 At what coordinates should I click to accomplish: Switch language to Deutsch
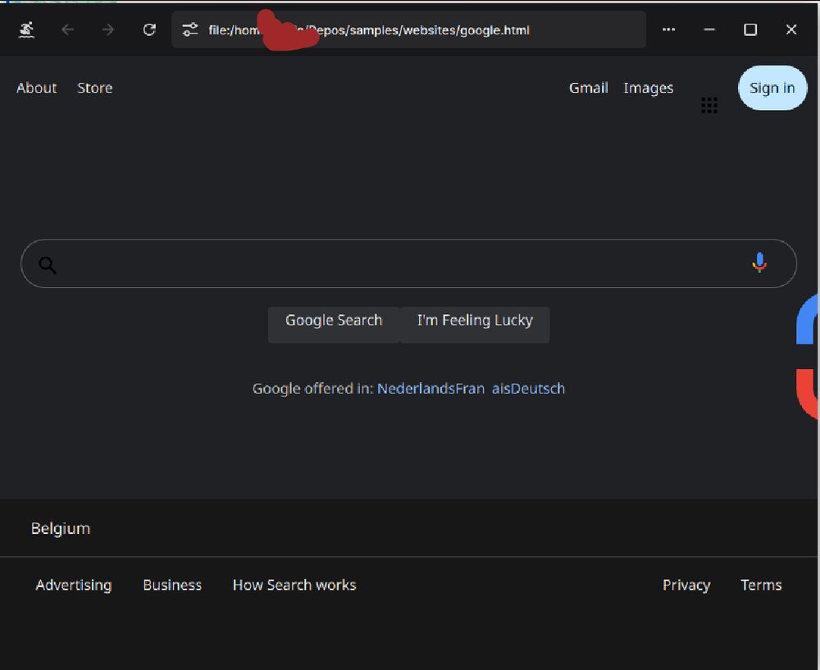tap(538, 389)
